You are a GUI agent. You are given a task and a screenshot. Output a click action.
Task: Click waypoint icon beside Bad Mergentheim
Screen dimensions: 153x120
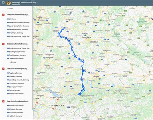[x=8, y=30]
